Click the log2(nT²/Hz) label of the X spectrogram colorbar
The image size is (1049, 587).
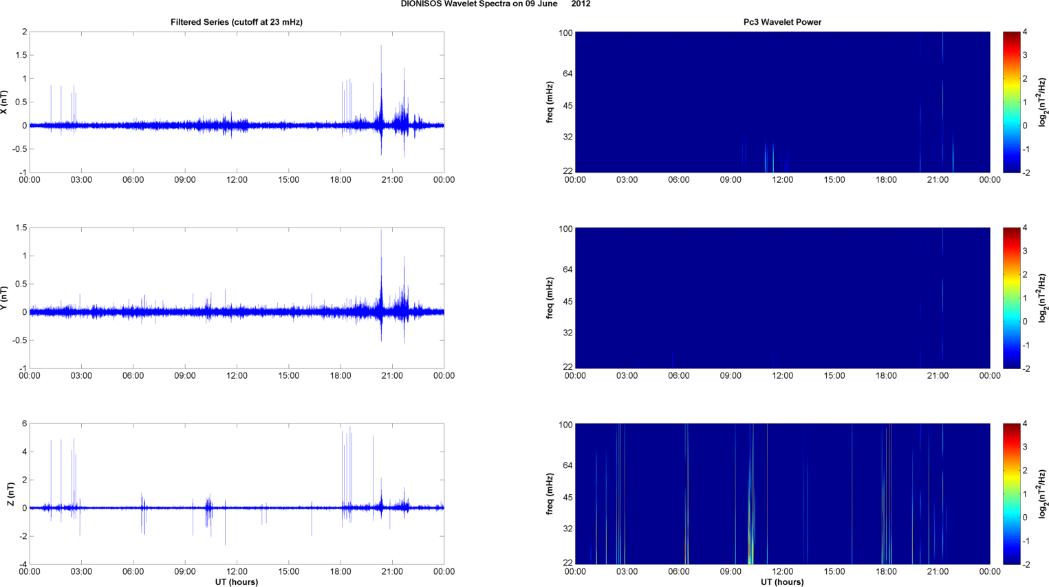point(1043,102)
